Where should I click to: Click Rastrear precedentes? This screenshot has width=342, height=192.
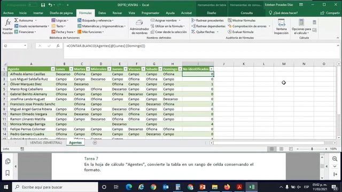(x=207, y=20)
